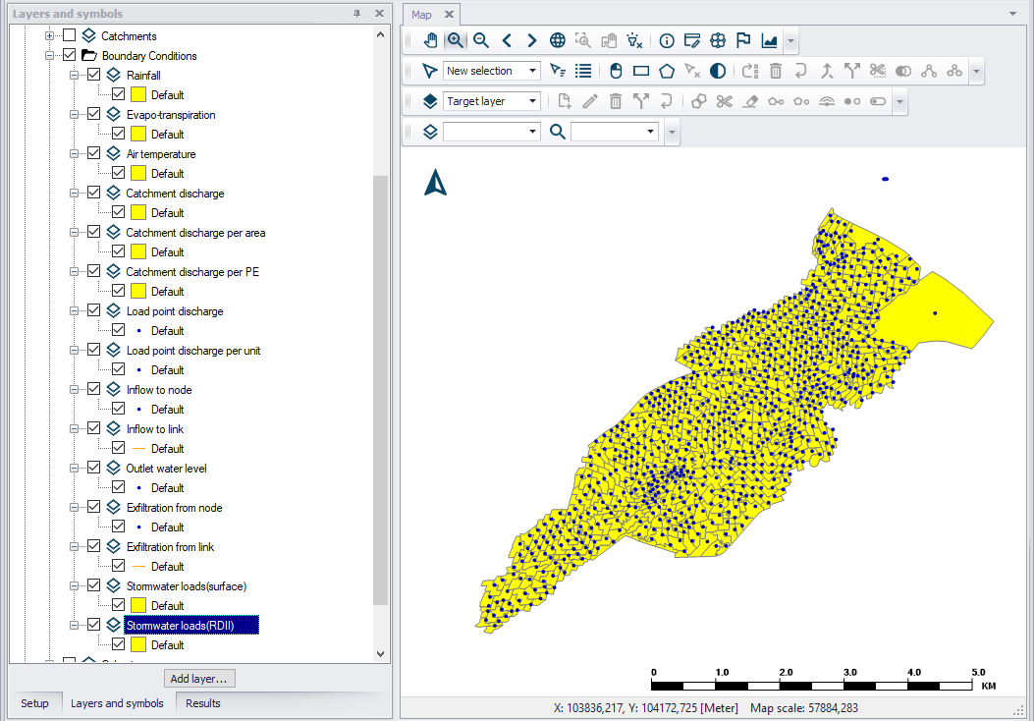Uncheck the Inflow to node layer checkbox

[93, 389]
